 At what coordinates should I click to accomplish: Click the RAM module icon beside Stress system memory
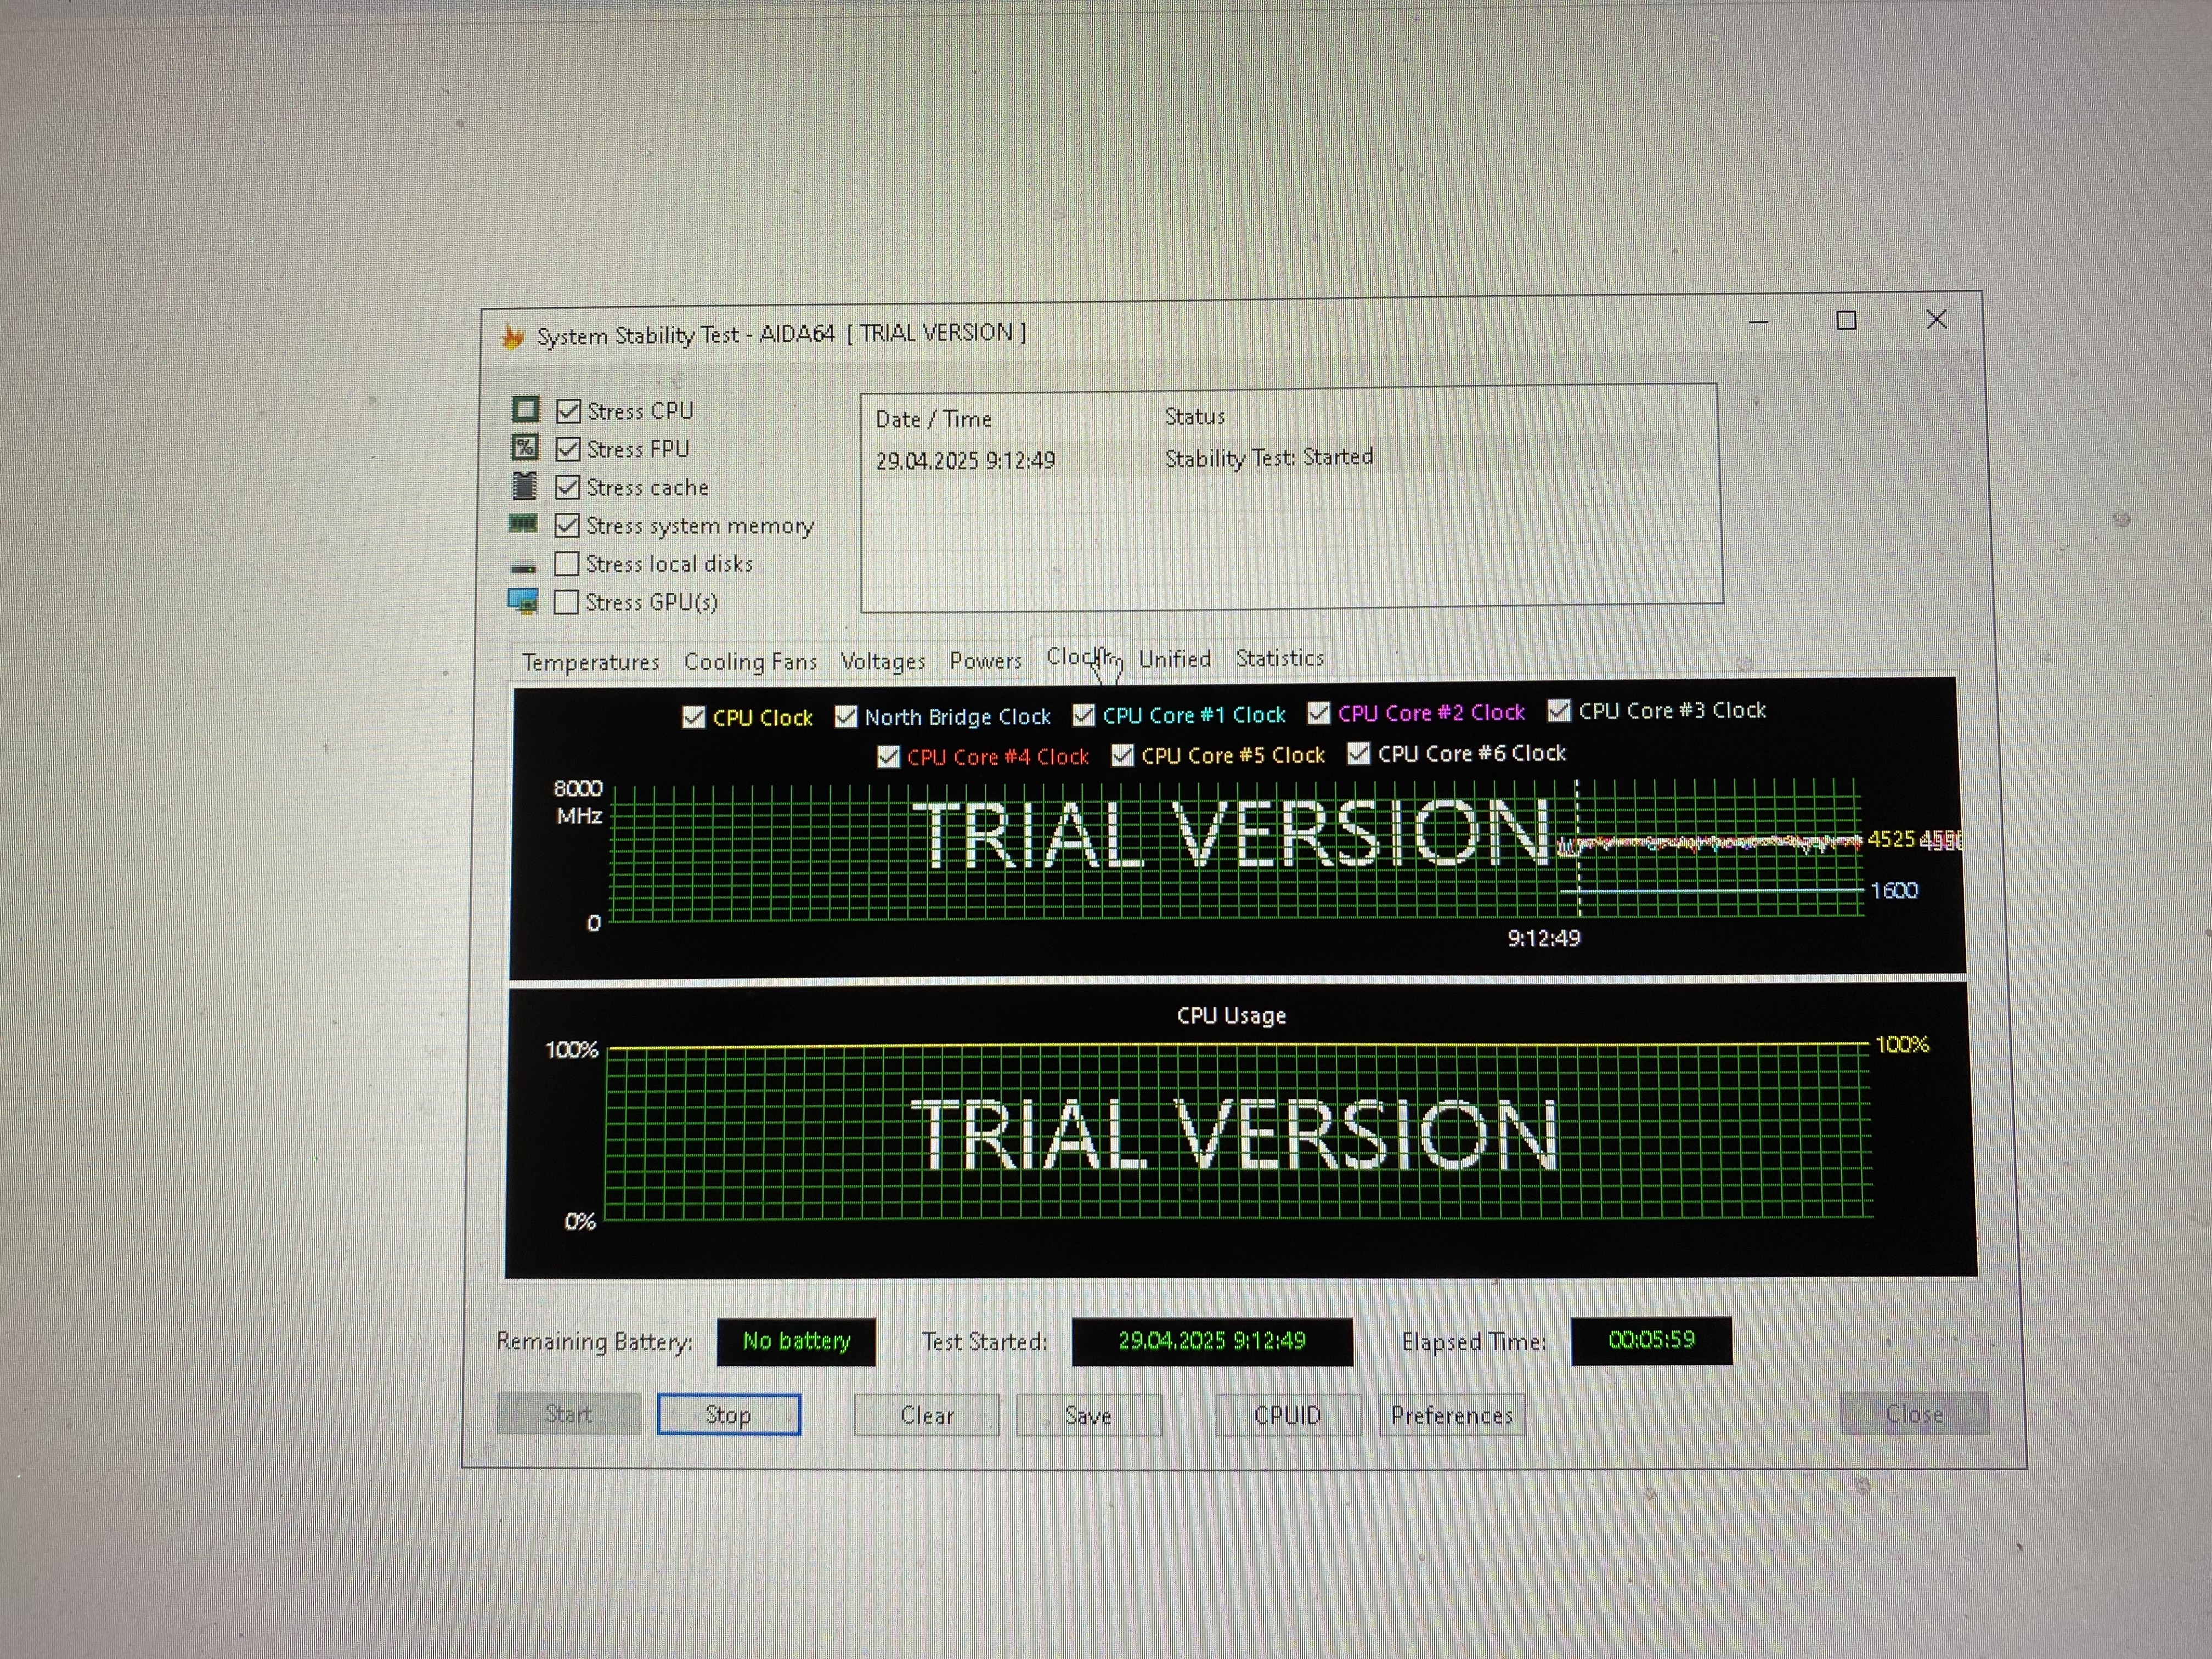pos(523,523)
